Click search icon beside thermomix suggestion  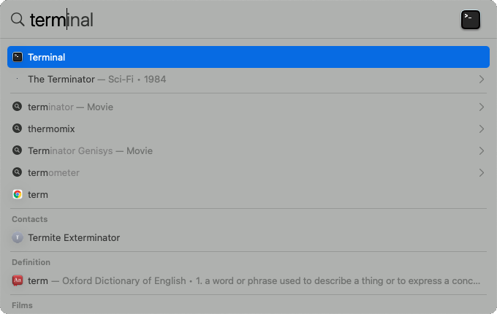17,129
